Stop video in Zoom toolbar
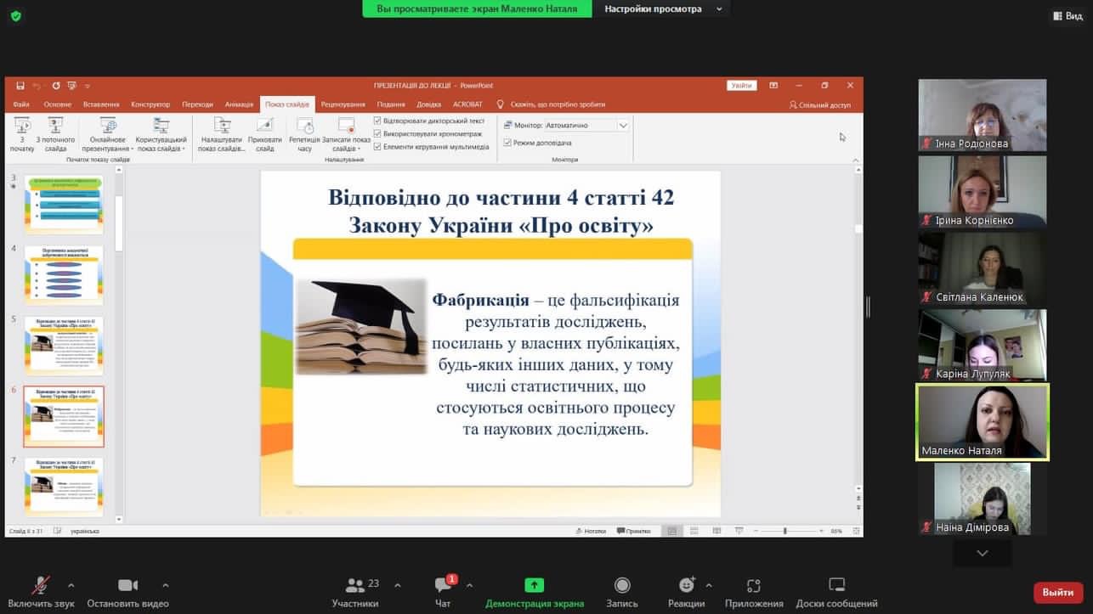Viewport: 1093px width, 614px height. [127, 593]
